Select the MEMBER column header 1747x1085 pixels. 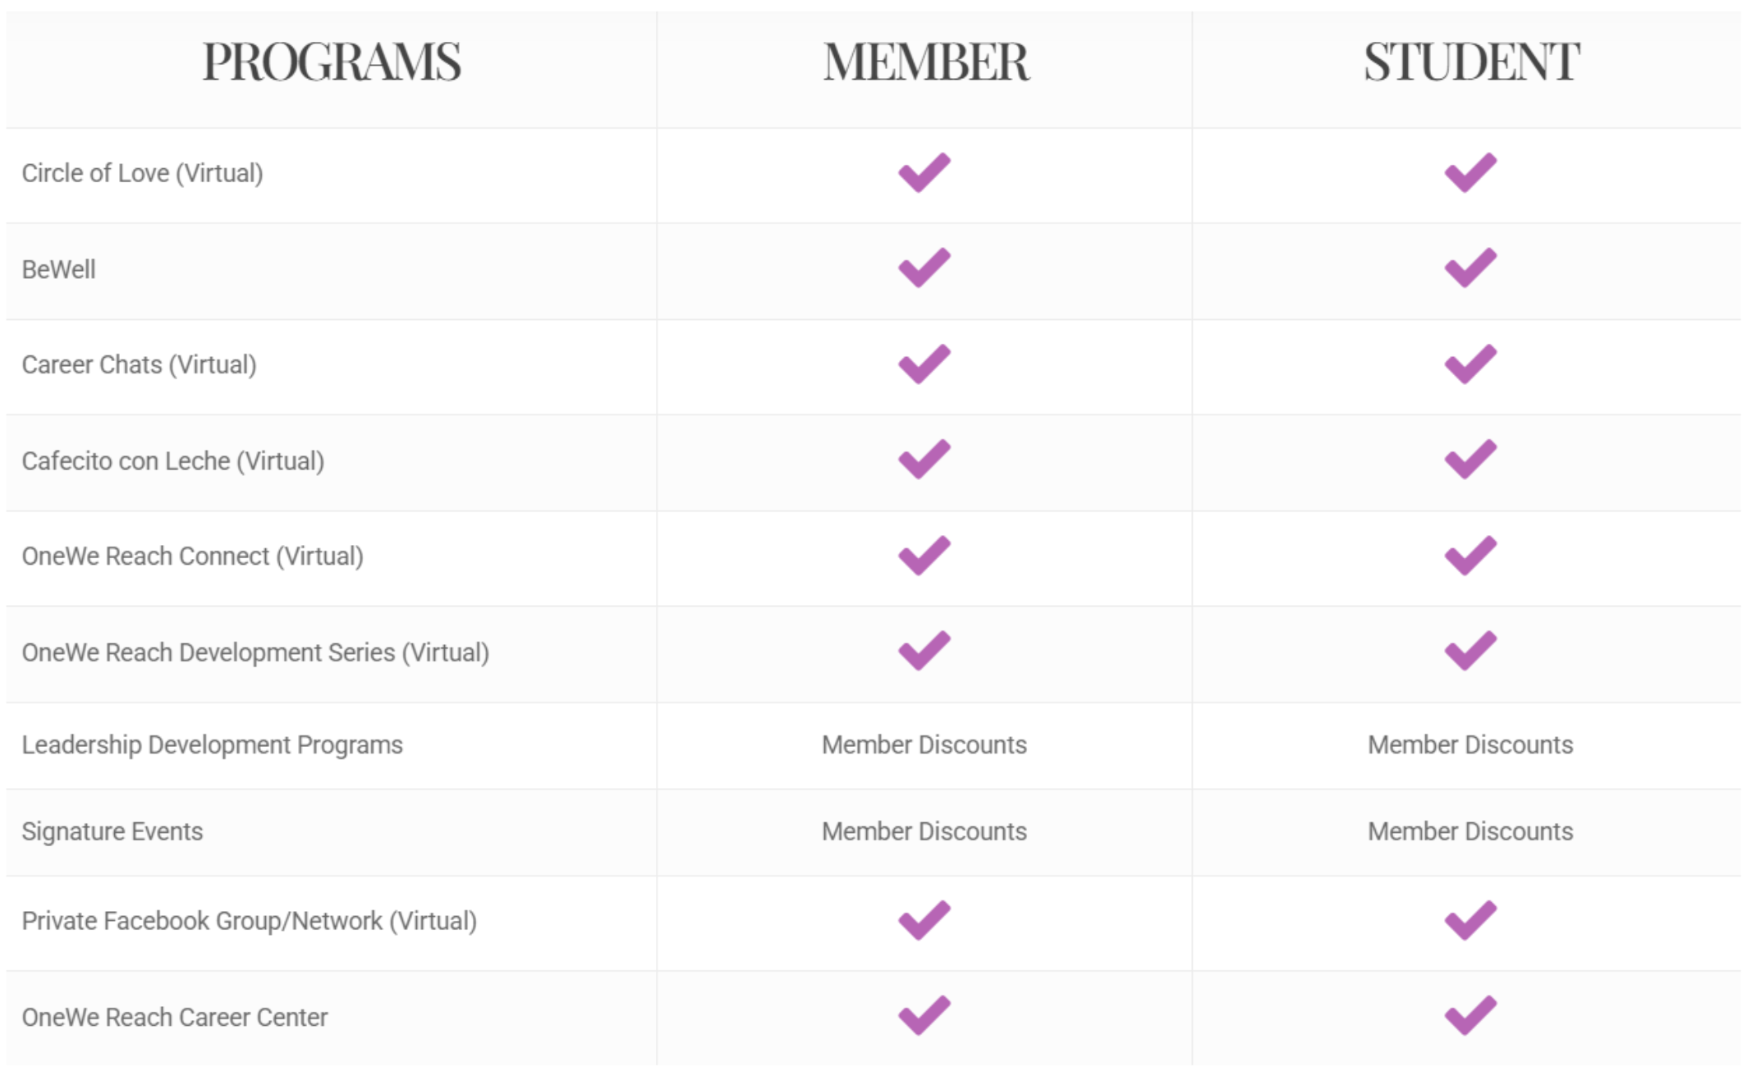pos(925,62)
